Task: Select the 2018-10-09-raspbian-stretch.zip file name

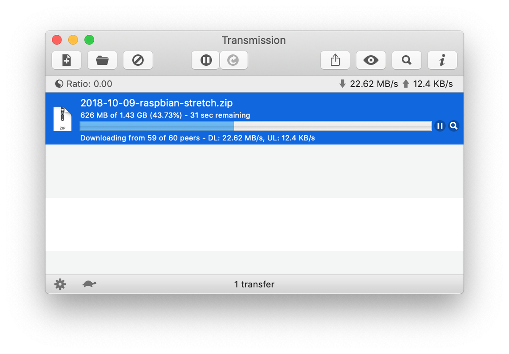Action: coord(157,103)
